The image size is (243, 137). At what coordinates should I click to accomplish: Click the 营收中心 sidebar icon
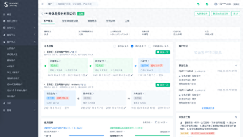pyautogui.click(x=4, y=35)
